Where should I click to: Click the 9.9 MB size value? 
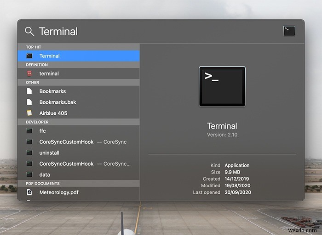[232, 172]
